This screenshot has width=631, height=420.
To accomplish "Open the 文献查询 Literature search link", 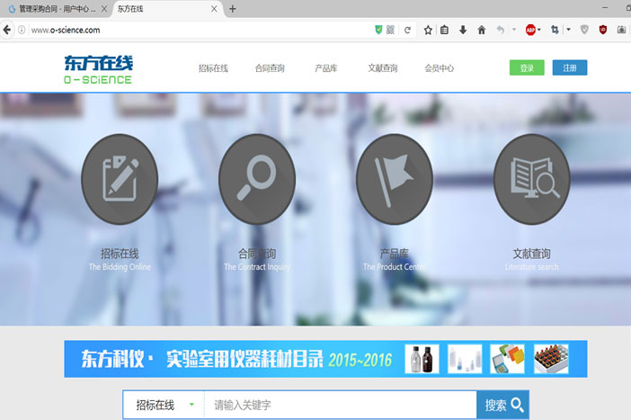I will (531, 260).
